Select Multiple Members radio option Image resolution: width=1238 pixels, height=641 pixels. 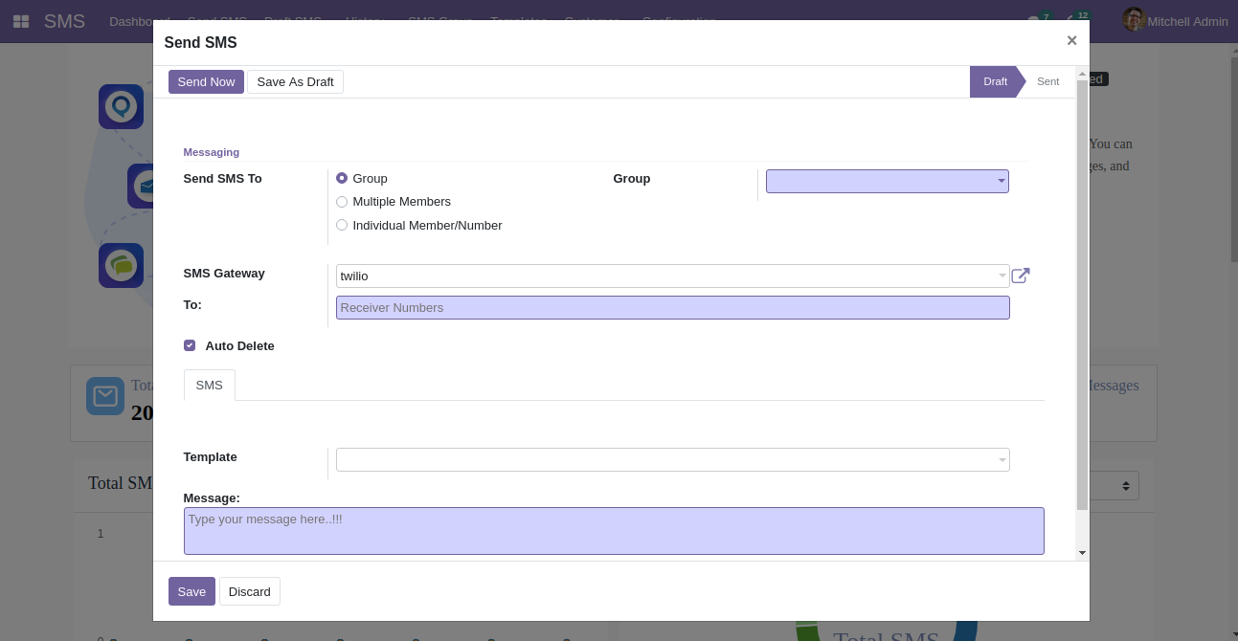point(342,202)
